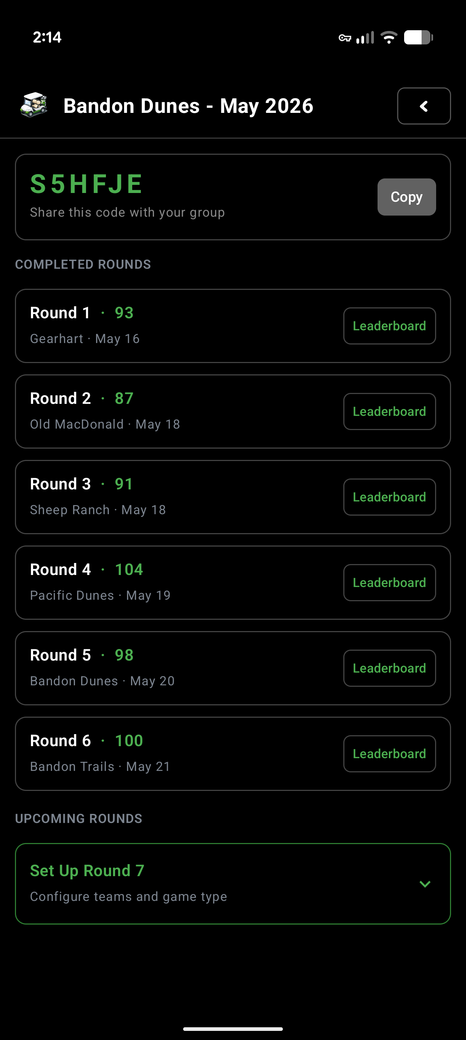The image size is (466, 1040).
Task: Expand the Set Up Round 7 chevron
Action: 425,884
